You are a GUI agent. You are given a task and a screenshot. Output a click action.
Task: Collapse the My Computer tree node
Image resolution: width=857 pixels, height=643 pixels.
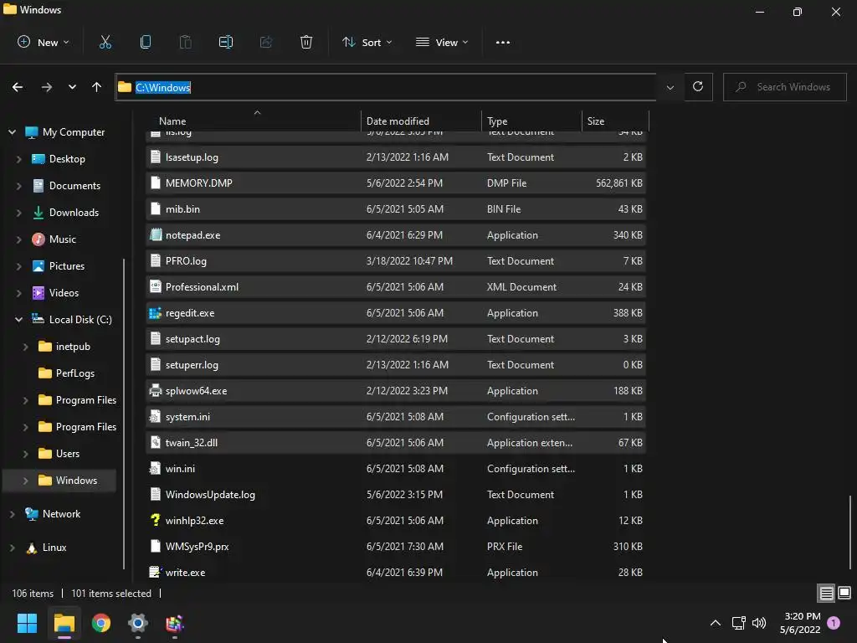(x=12, y=131)
